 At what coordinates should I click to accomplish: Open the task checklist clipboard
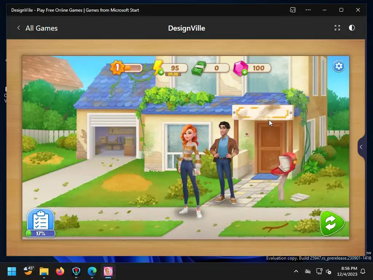click(x=41, y=220)
